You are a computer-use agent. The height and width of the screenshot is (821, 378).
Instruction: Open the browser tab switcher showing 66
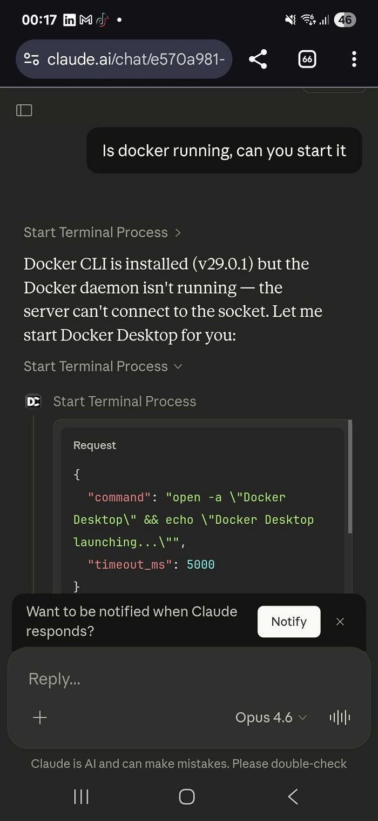tap(307, 59)
